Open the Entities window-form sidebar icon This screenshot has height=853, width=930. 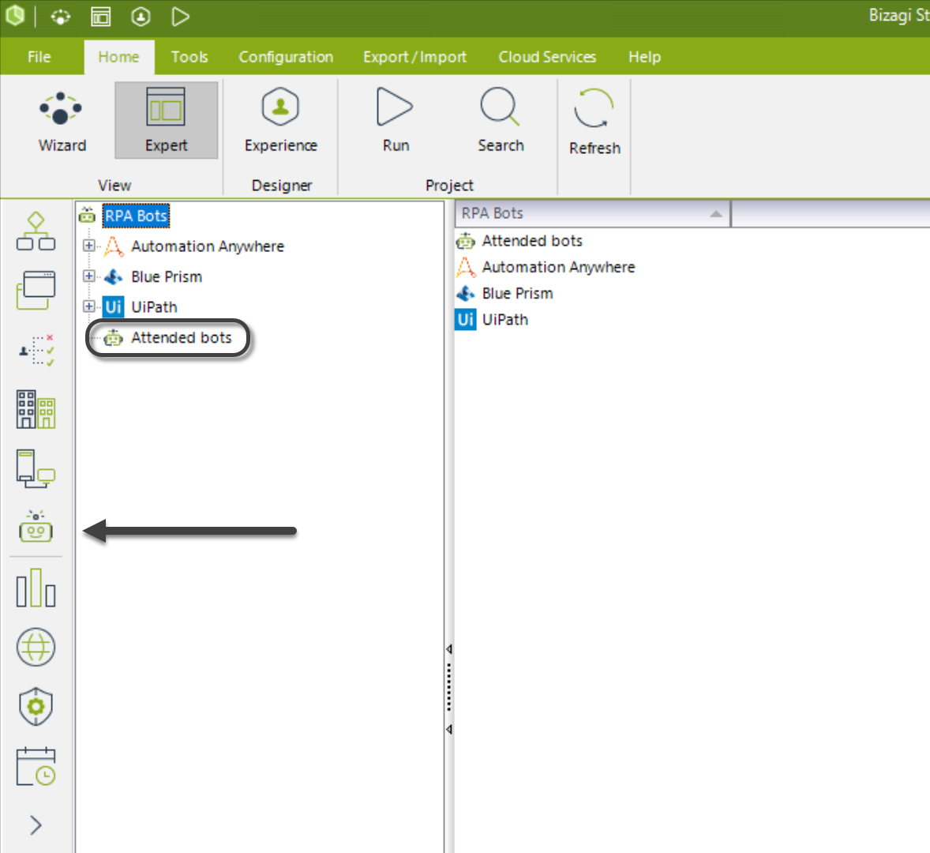(36, 290)
